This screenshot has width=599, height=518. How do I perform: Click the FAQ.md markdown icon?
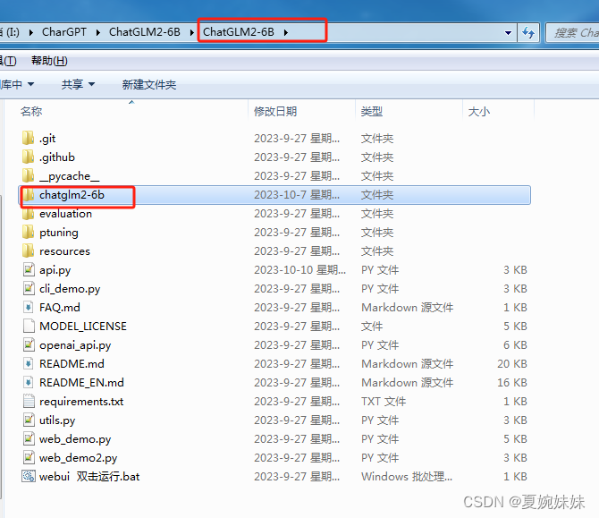[29, 307]
